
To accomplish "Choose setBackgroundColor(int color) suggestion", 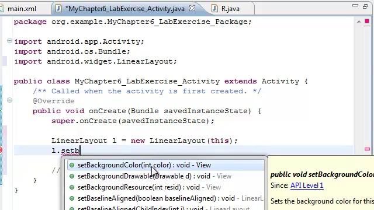I will (x=165, y=165).
